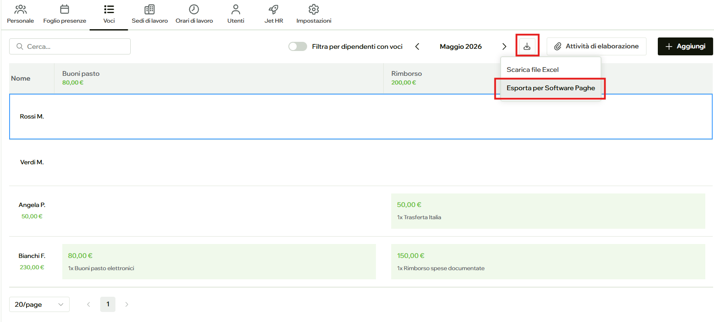Image resolution: width=714 pixels, height=322 pixels.
Task: Open the 20/page dropdown
Action: point(39,305)
